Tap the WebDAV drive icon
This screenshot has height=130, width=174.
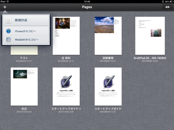pos(8,40)
